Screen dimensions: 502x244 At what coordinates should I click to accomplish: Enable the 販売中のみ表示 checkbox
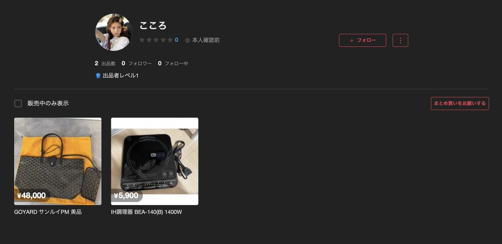(18, 103)
